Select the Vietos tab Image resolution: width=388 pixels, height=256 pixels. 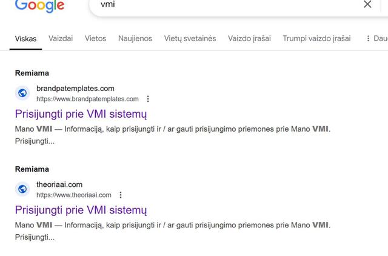click(x=95, y=38)
